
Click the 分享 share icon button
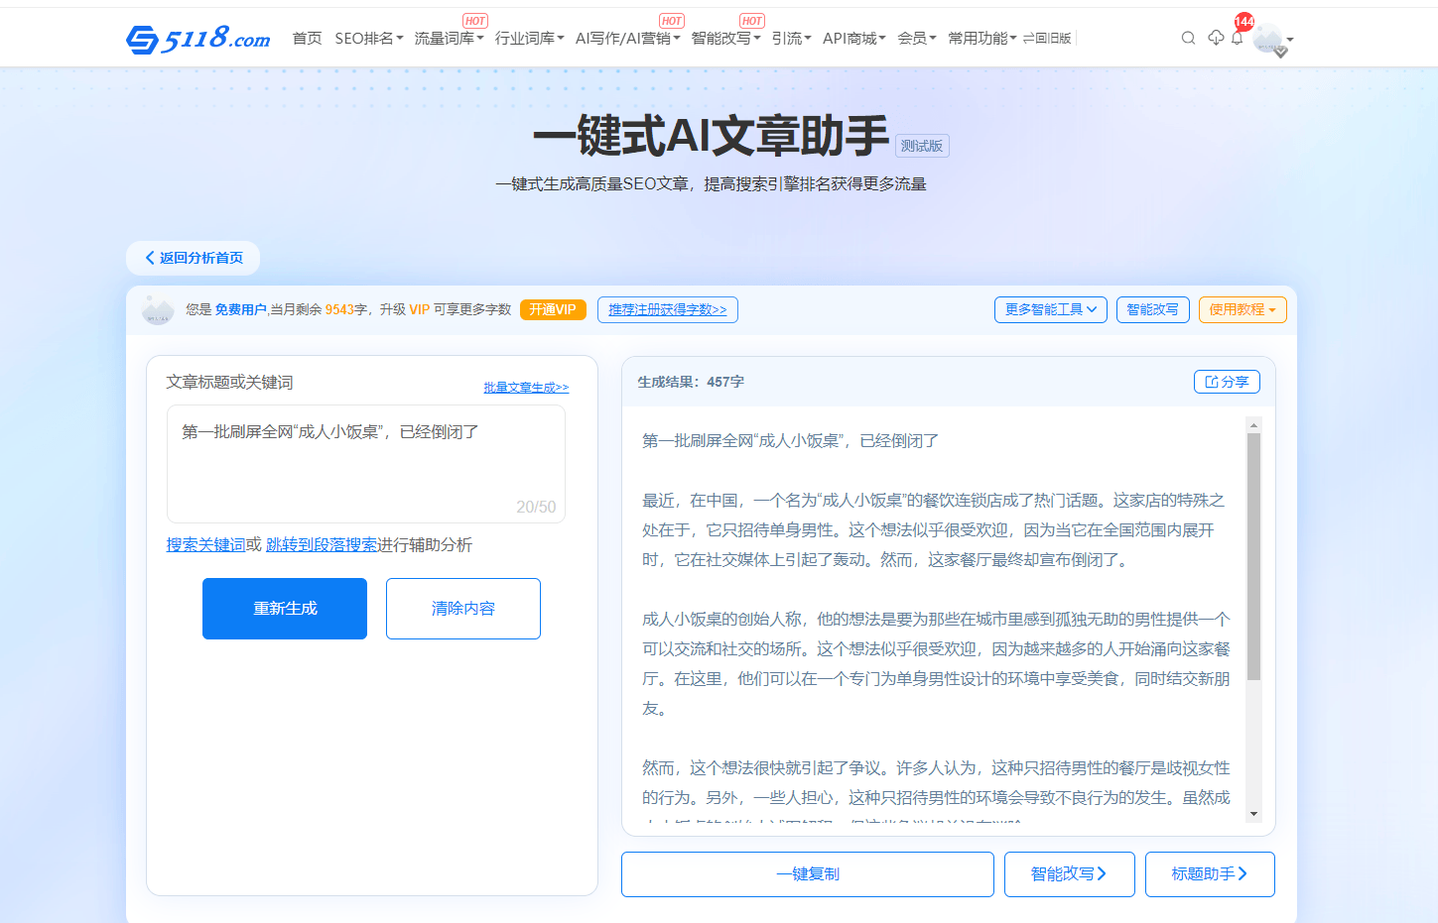pos(1227,382)
